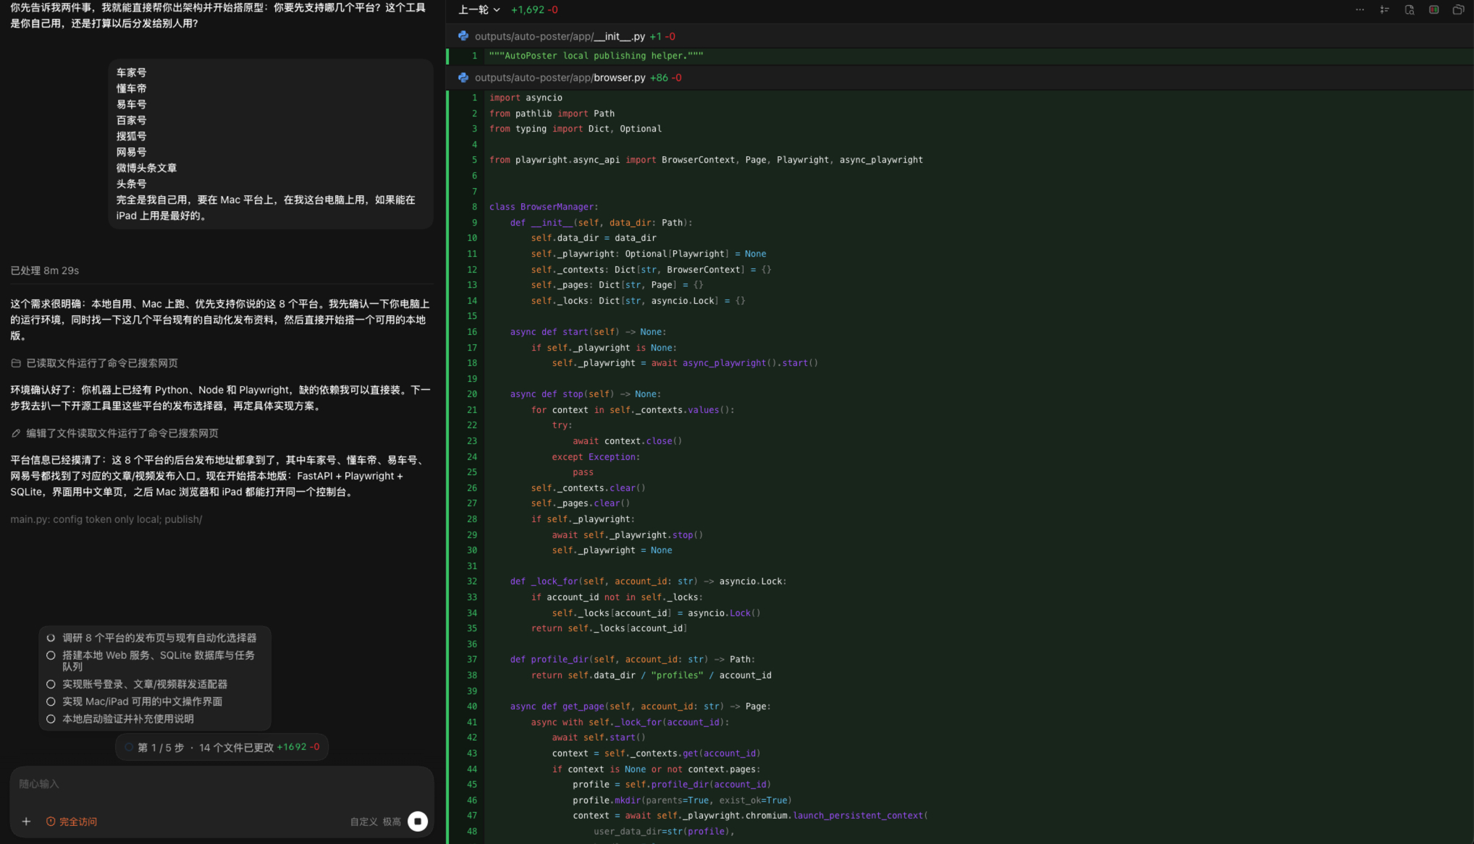1474x844 pixels.
Task: Expand the 已读取文件运行了命令已搜索网页 activity row
Action: 94,363
